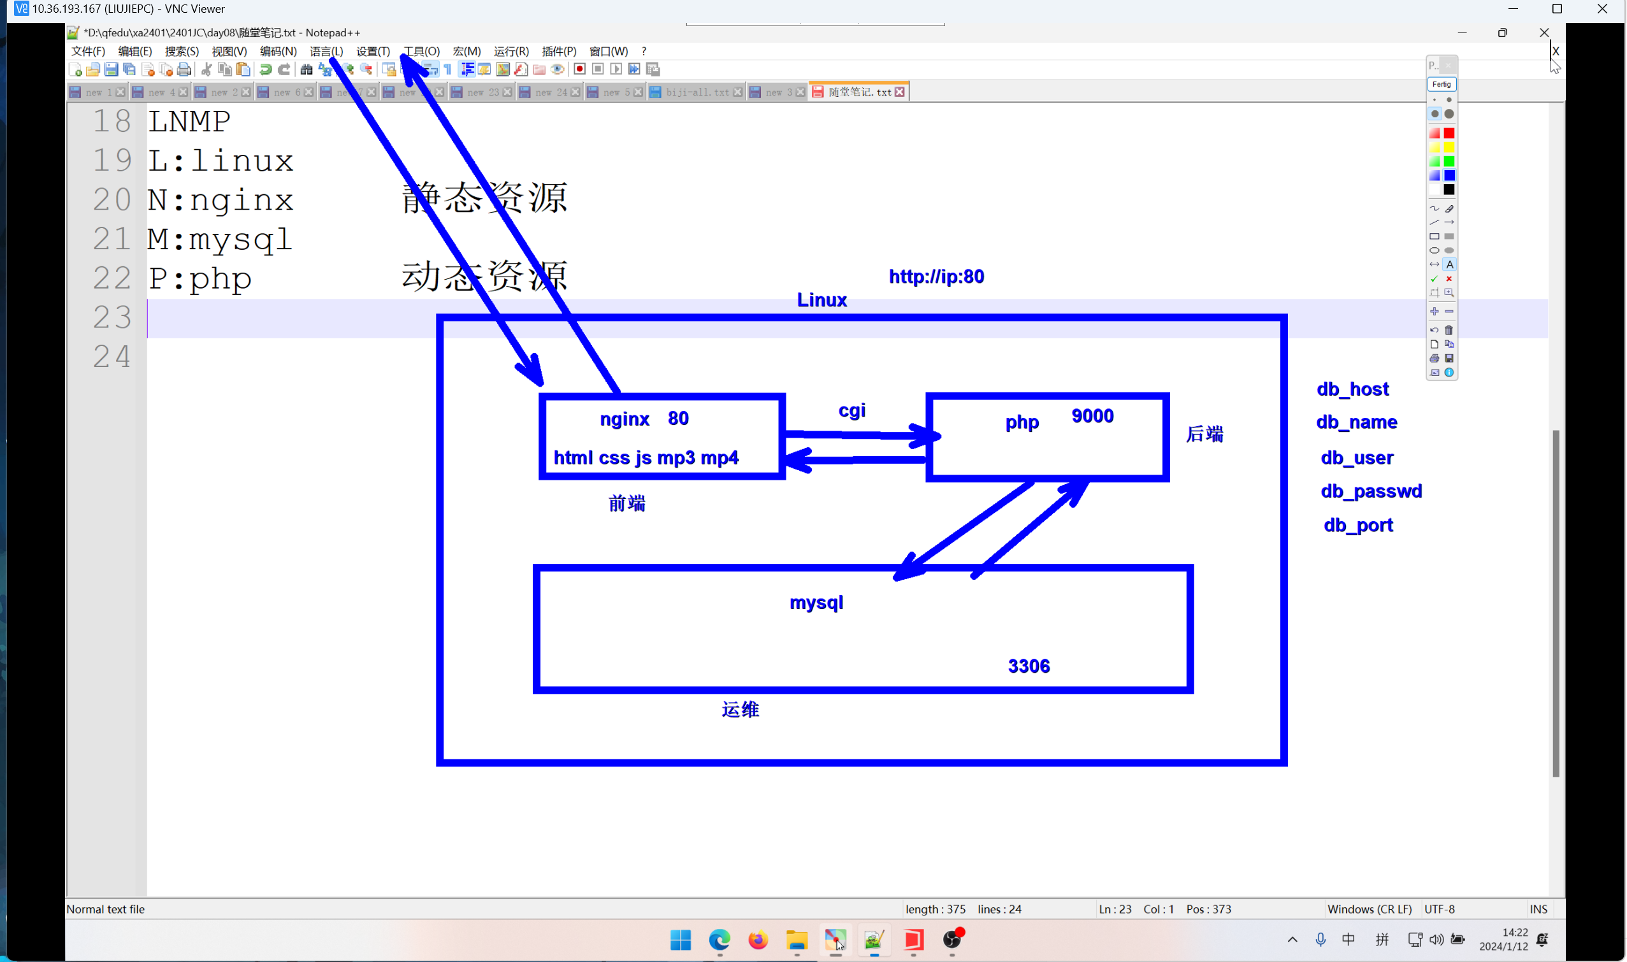Undo the last drawing in palette
The width and height of the screenshot is (1627, 962).
(x=1434, y=330)
